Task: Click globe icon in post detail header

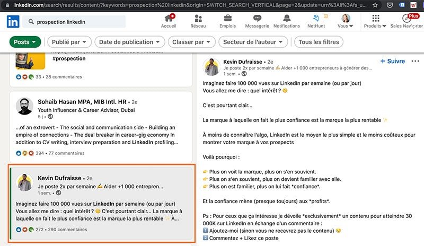Action: pos(244,74)
